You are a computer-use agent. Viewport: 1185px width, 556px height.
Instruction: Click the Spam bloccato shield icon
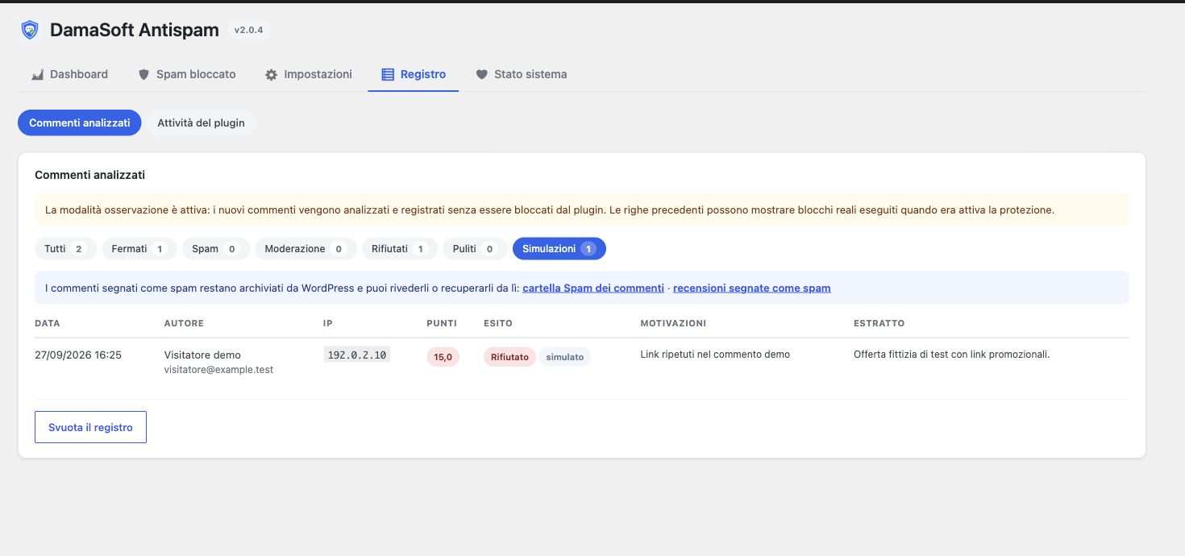144,74
